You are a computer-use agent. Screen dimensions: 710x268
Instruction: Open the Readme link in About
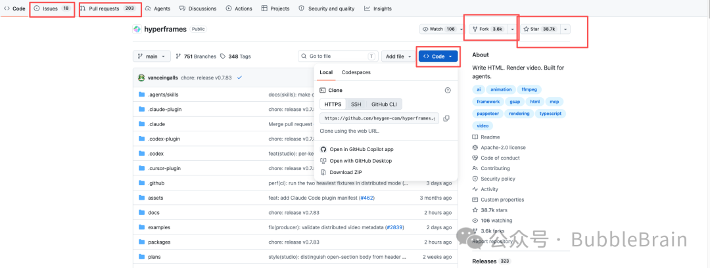pos(486,137)
